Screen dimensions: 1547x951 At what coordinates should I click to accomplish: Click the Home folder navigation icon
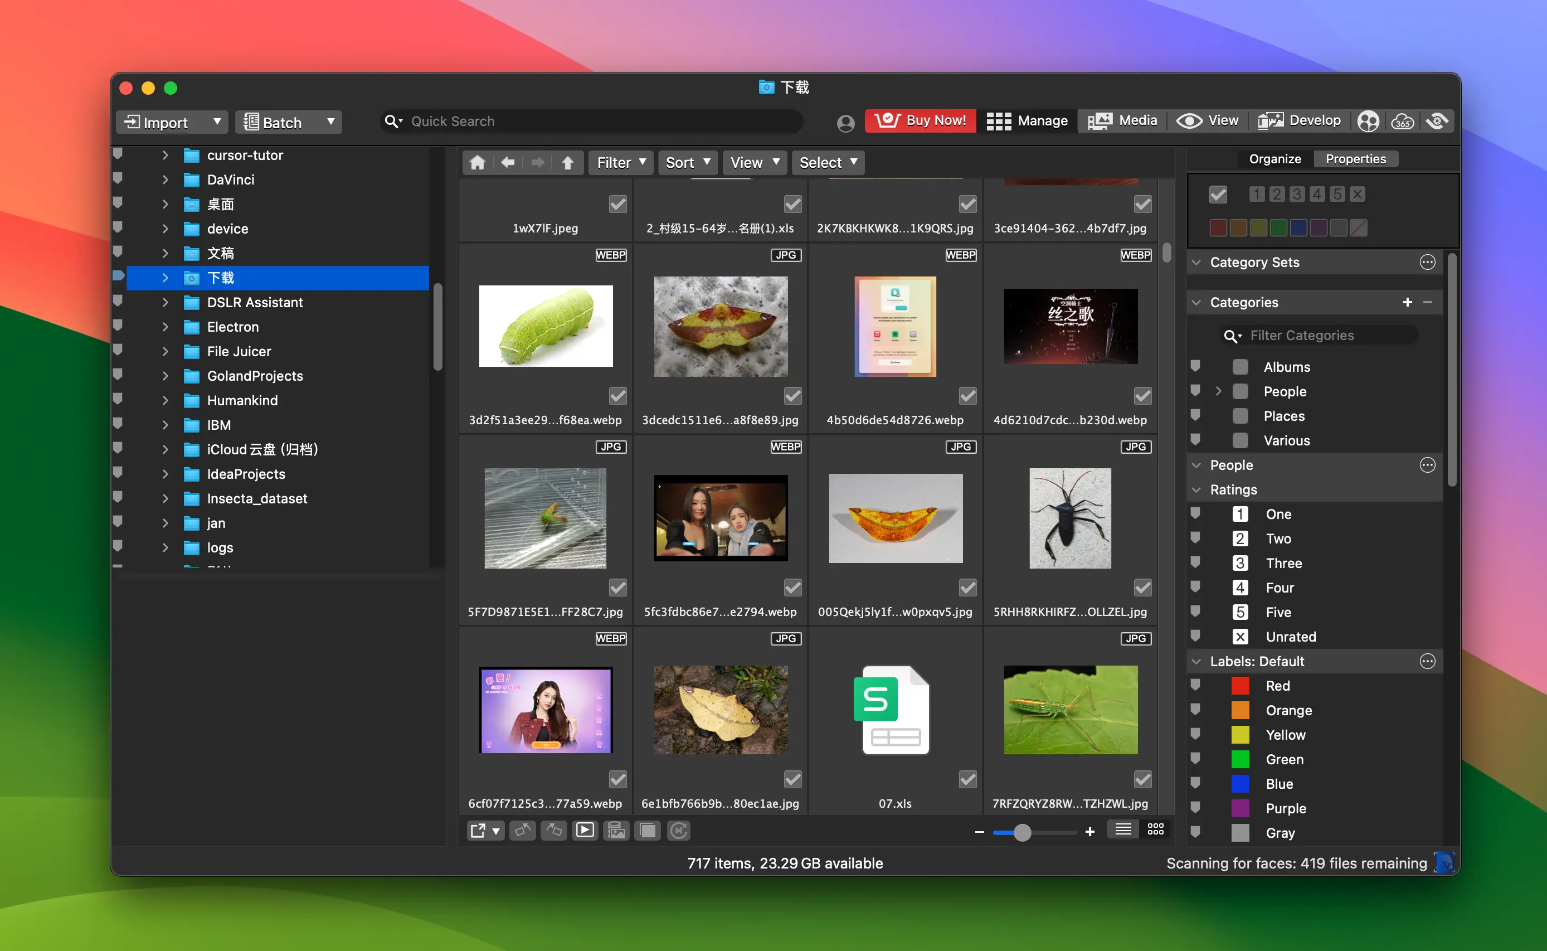click(x=477, y=162)
